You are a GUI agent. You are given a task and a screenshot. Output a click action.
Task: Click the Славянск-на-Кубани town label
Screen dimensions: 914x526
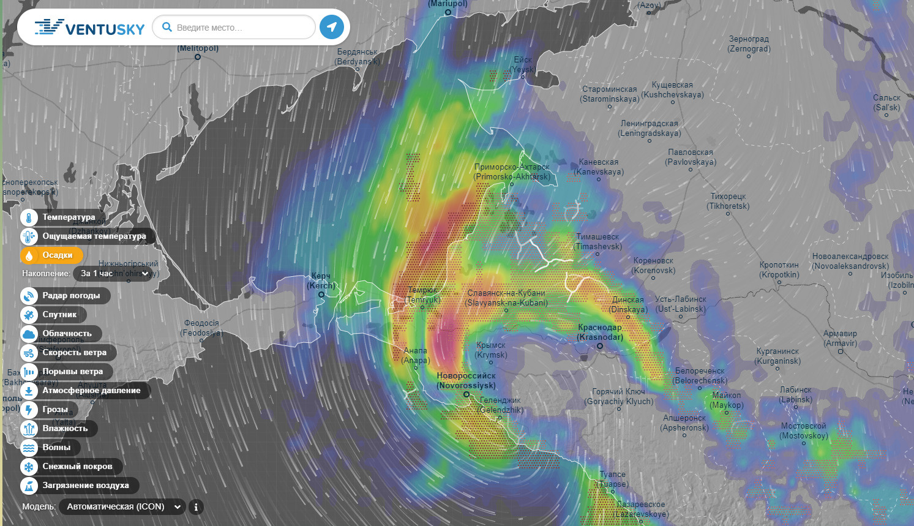pos(506,298)
